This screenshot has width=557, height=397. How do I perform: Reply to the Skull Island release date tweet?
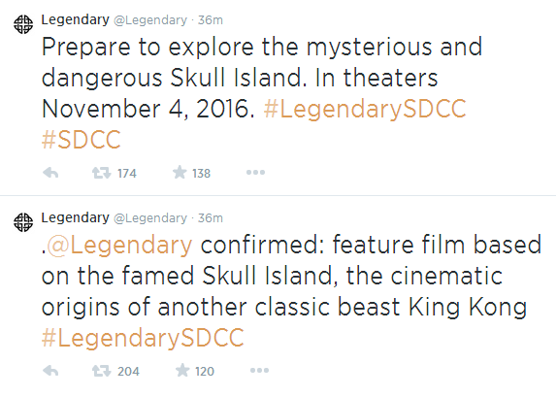50,173
